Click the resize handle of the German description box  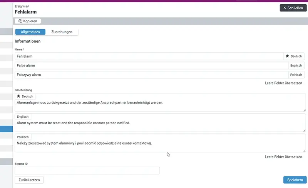tap(305, 110)
